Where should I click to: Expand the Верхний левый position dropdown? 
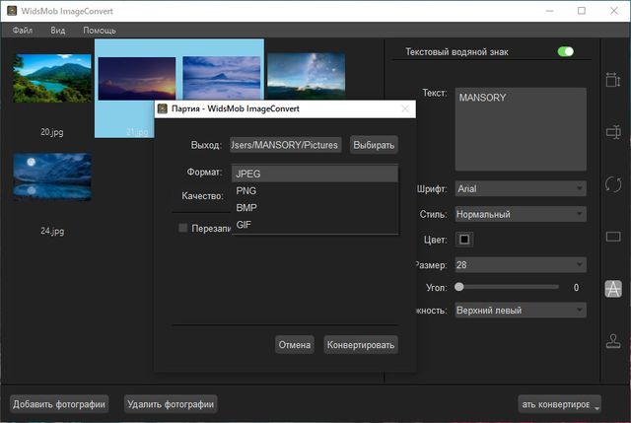coord(521,311)
